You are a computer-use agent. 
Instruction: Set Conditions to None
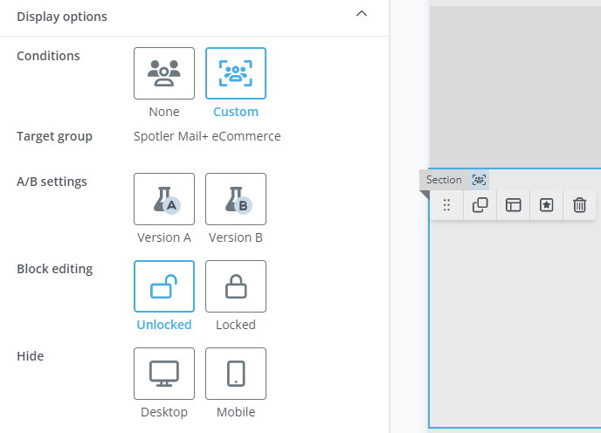(163, 73)
